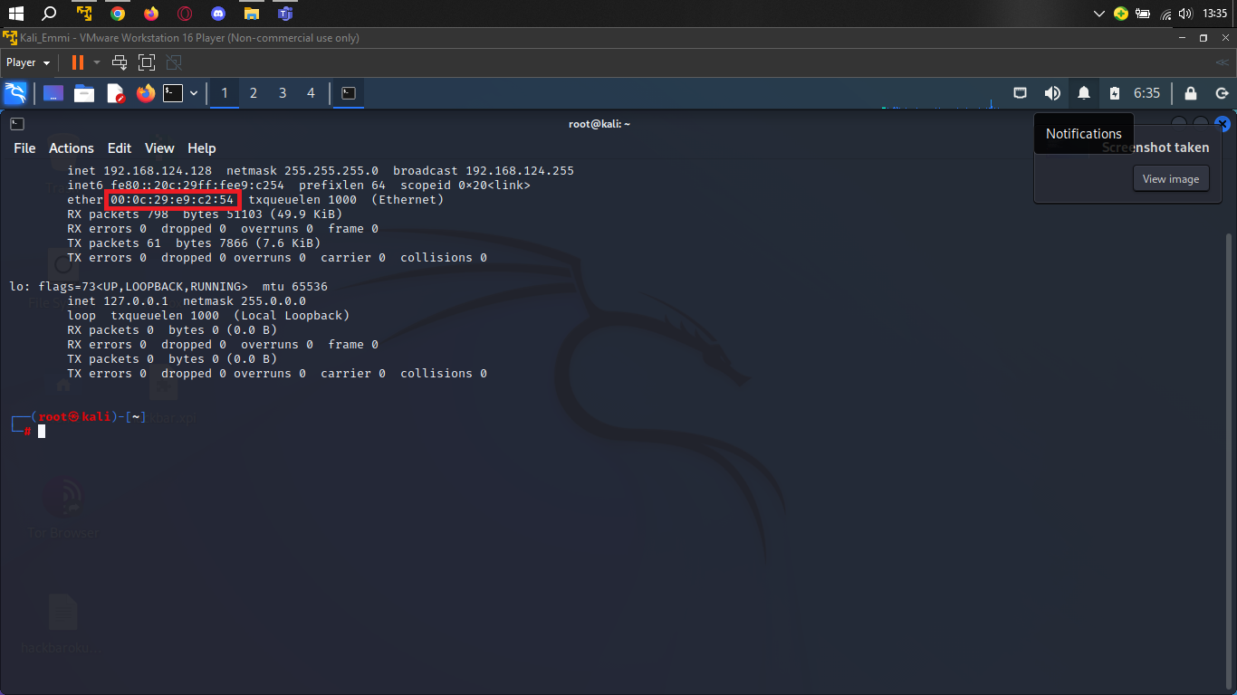
Task: Open Windows Start menu
Action: tap(16, 14)
